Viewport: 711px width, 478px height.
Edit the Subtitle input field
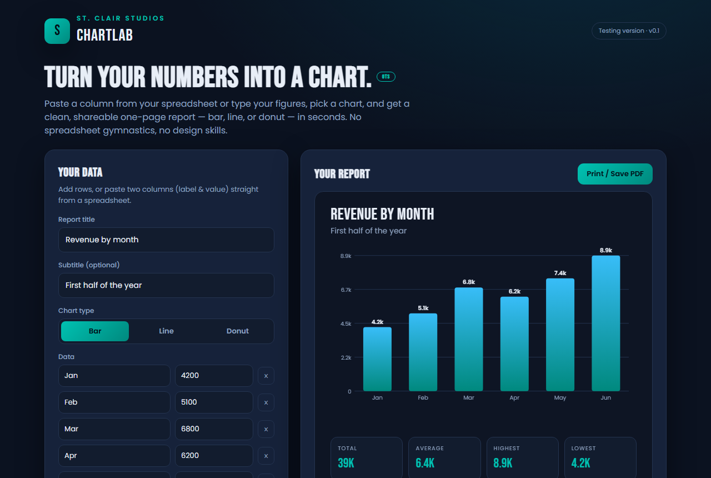[166, 285]
